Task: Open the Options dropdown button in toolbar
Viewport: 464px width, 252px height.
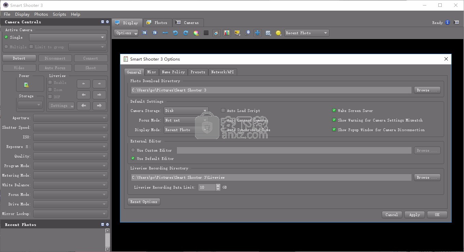Action: (x=126, y=33)
